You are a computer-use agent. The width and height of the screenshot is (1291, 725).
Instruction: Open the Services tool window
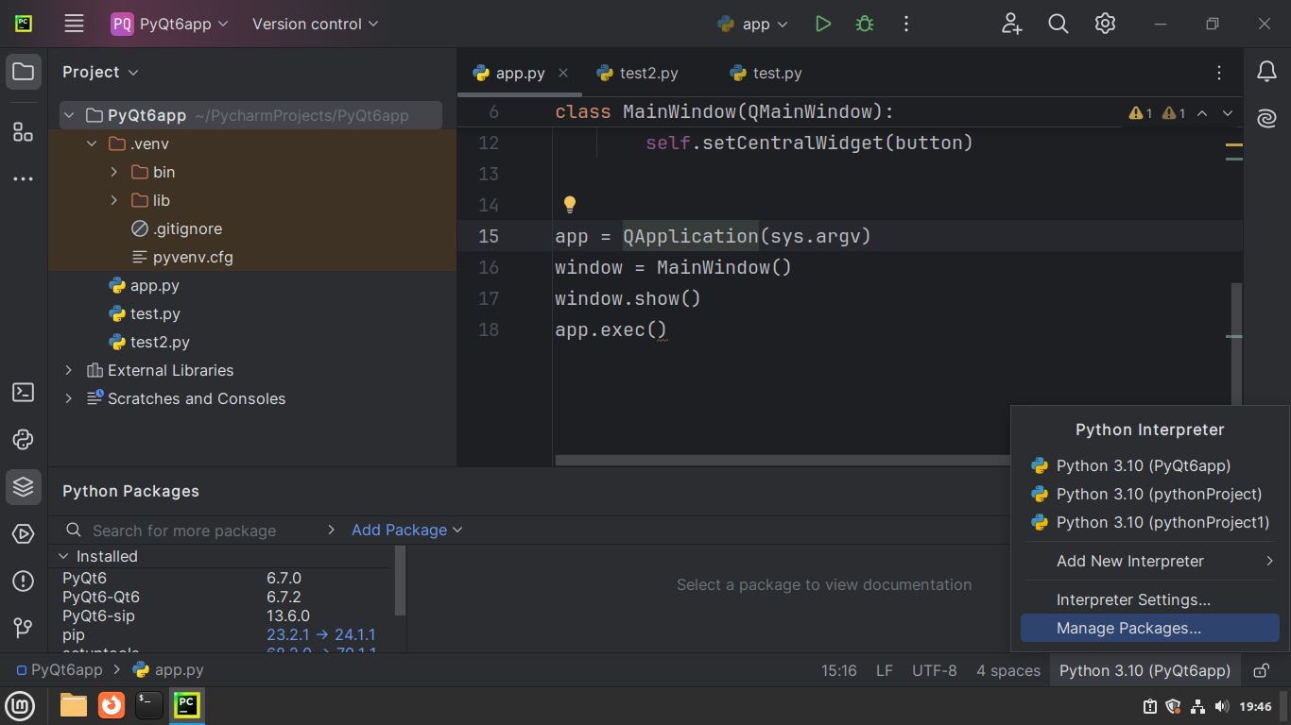24,534
